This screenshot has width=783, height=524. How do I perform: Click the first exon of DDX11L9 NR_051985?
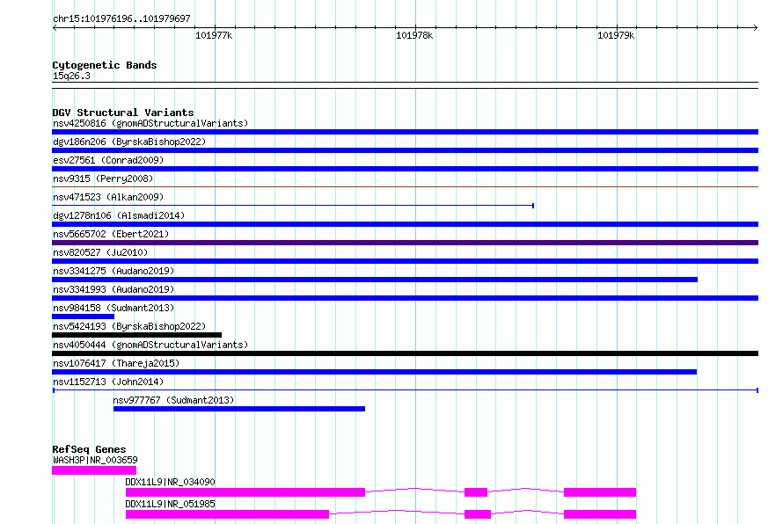pos(227,514)
